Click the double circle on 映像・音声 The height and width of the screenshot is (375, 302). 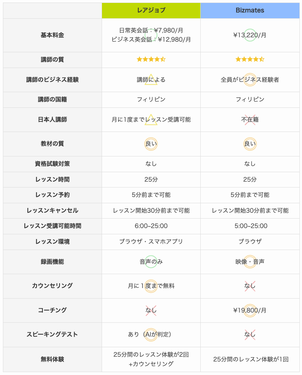pyautogui.click(x=250, y=262)
